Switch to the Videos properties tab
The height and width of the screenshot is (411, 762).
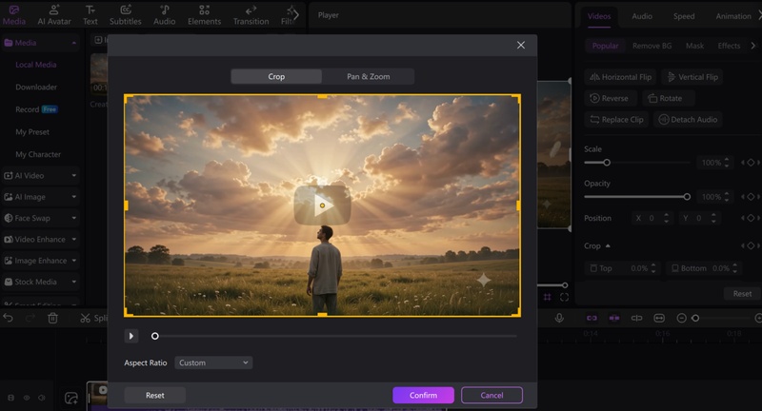click(x=599, y=16)
